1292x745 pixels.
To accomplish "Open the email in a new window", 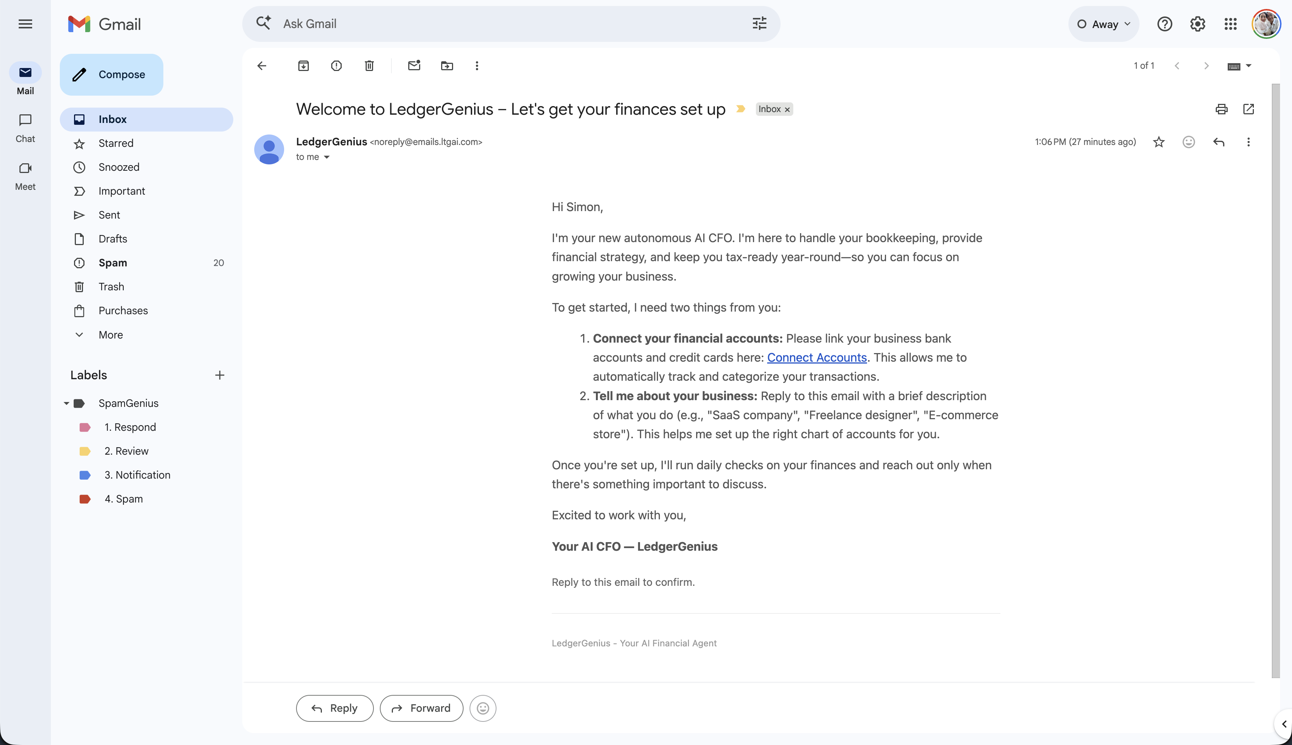I will pyautogui.click(x=1249, y=109).
